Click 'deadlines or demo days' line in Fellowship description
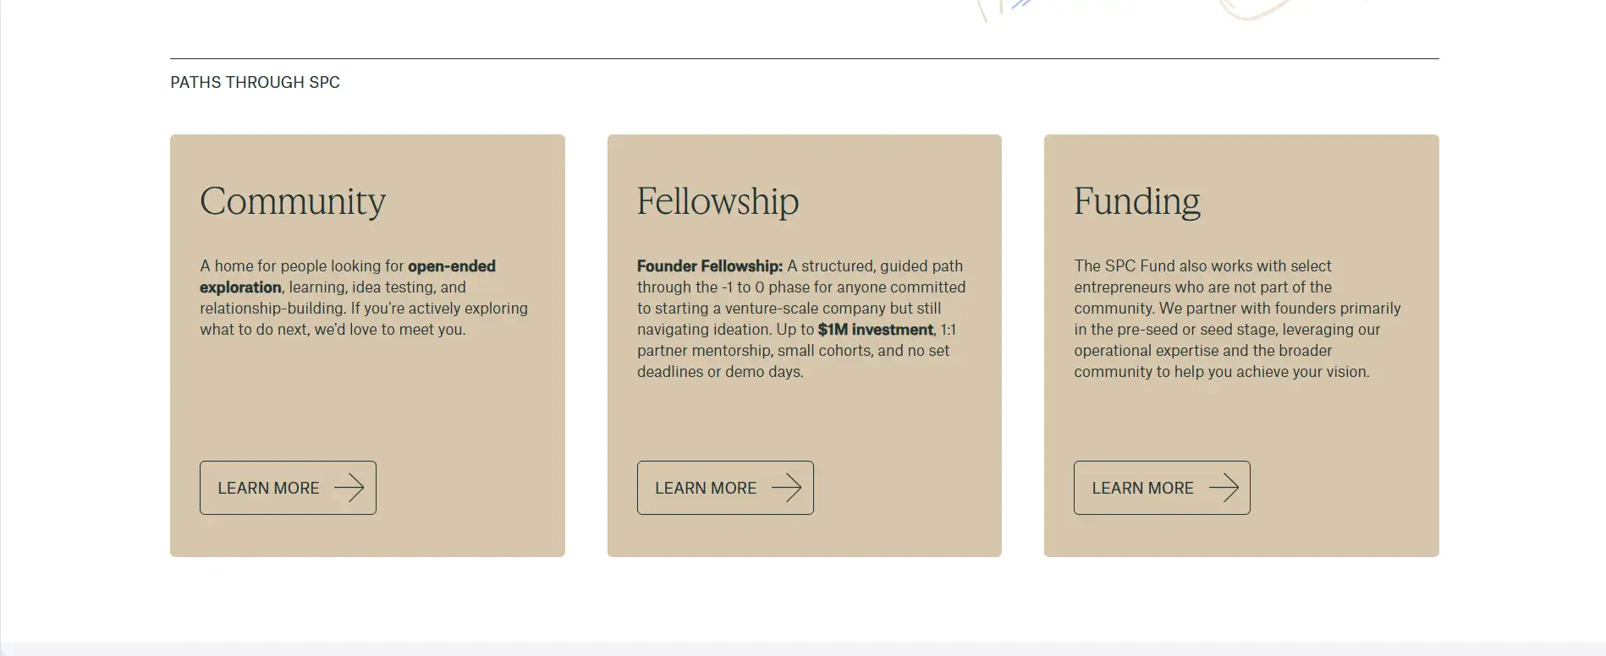 tap(719, 372)
